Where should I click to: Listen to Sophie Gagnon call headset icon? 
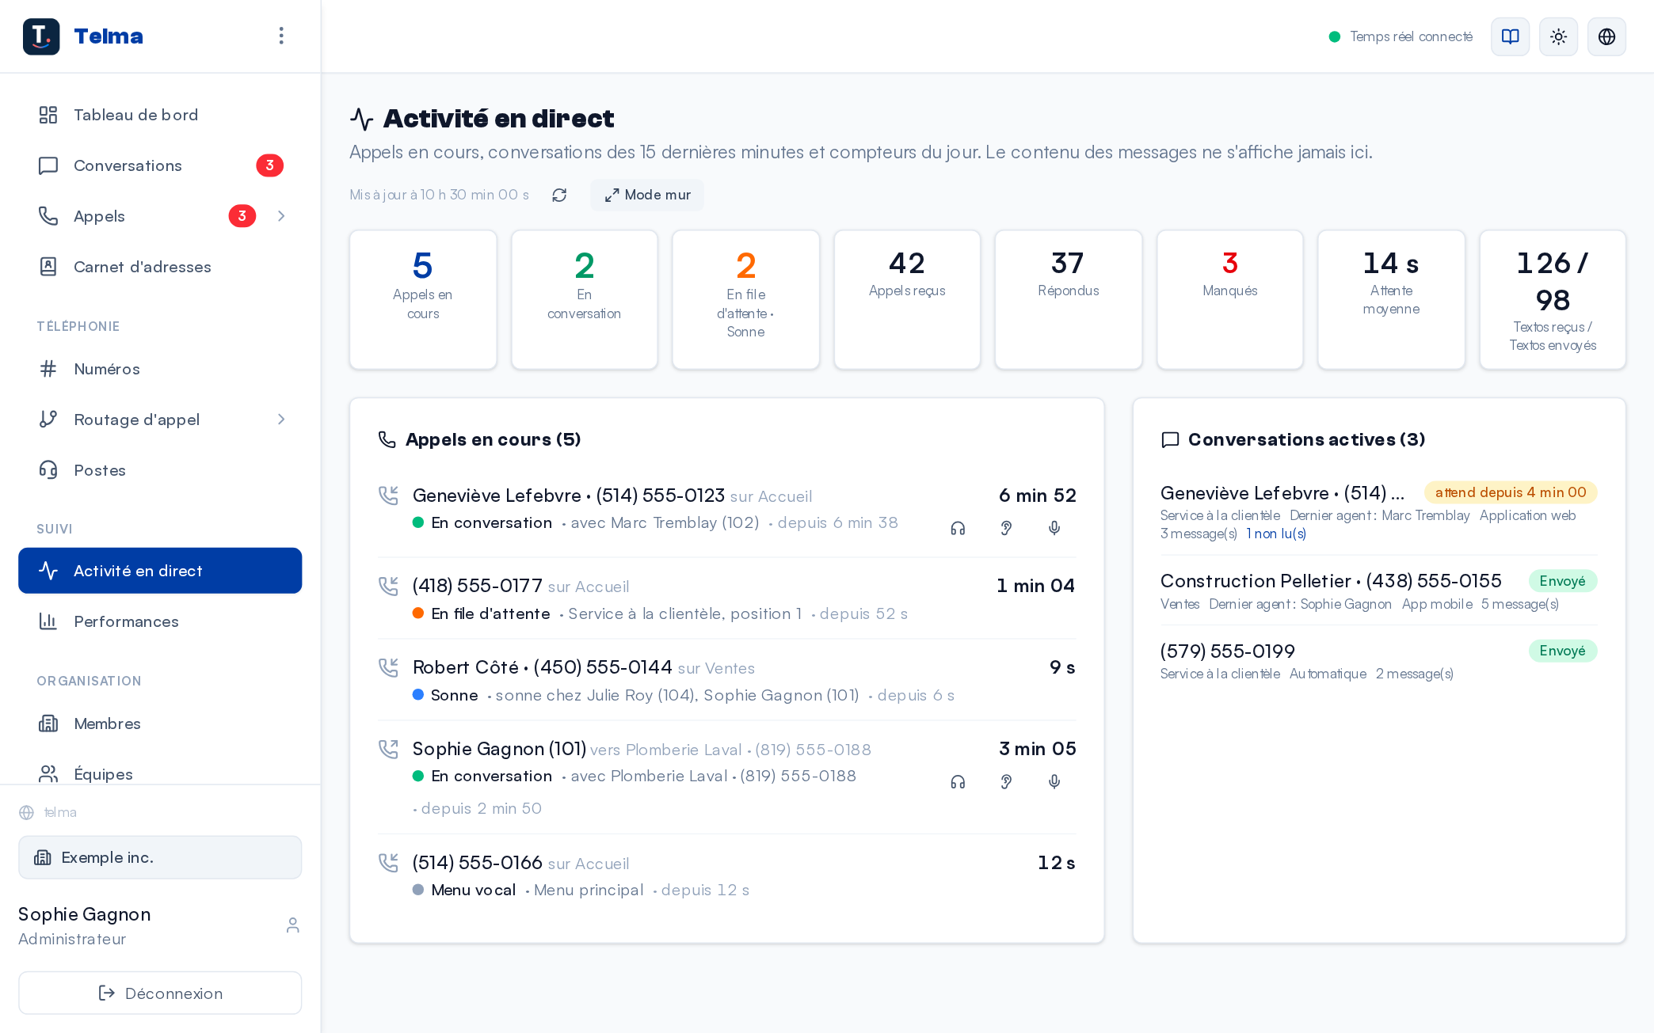click(958, 782)
